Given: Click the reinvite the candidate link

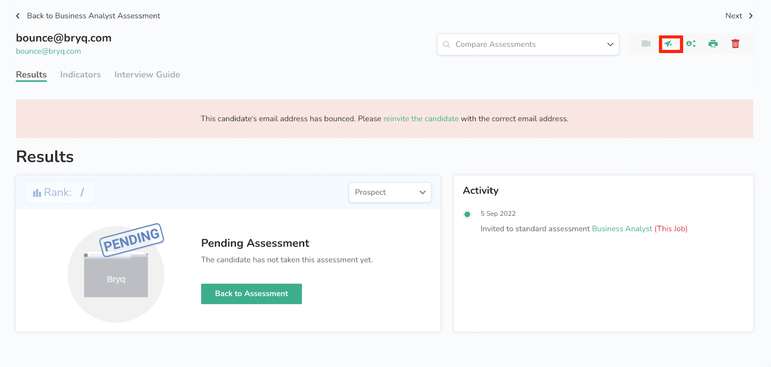Looking at the screenshot, I should coord(421,119).
